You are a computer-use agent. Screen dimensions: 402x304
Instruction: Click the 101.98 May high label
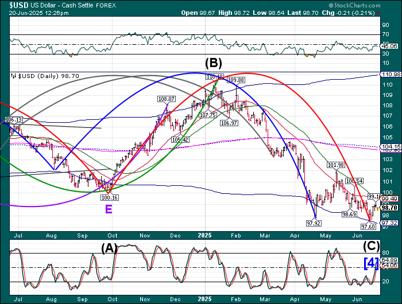pos(335,165)
